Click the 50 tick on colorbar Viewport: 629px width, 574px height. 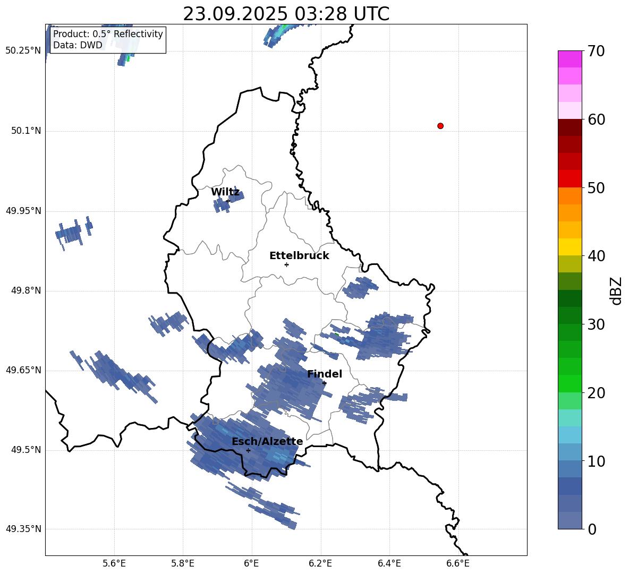[597, 188]
